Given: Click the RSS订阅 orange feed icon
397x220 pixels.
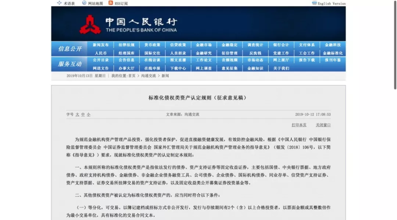Looking at the screenshot, I should tap(111, 3).
